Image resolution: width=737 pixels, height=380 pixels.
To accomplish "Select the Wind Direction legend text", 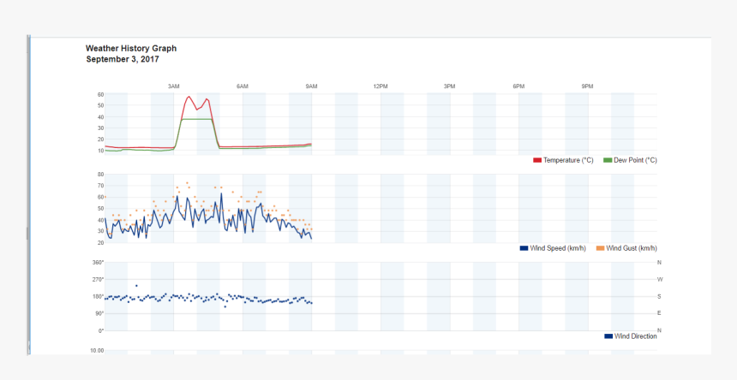I will pyautogui.click(x=636, y=336).
